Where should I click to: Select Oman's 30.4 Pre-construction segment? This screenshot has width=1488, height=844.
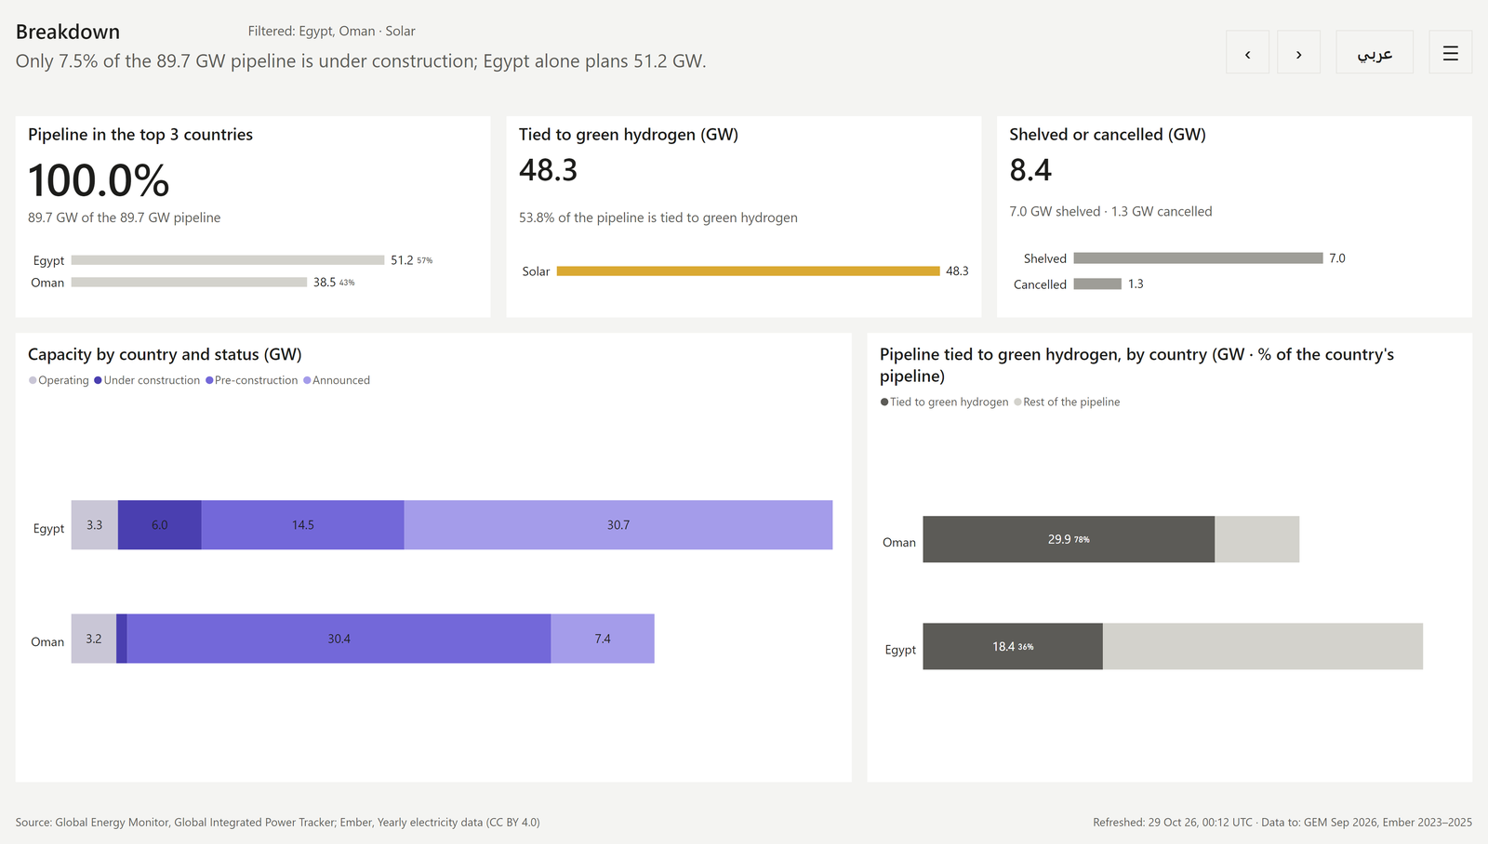[339, 639]
